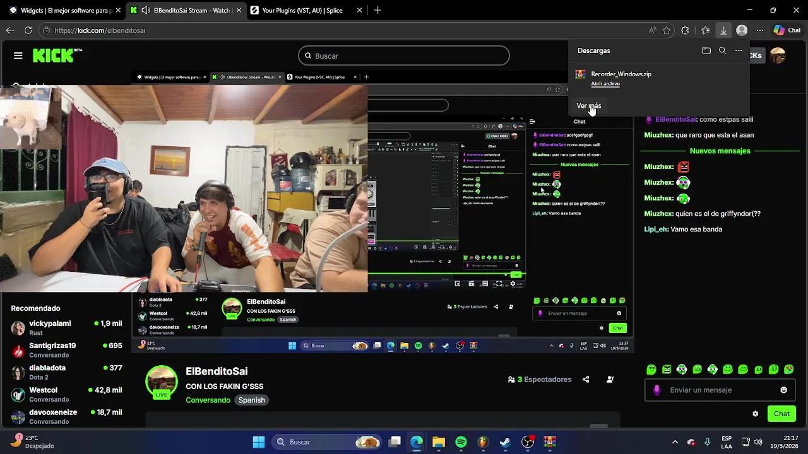808x454 pixels.
Task: Refresh the Kick page
Action: click(x=28, y=30)
